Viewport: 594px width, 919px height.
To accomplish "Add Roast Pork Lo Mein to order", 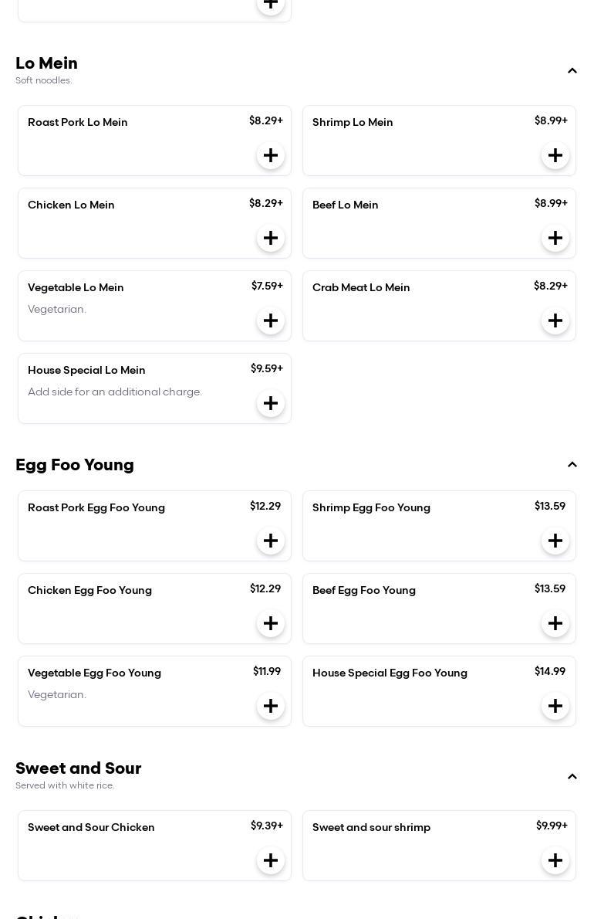I will (x=271, y=155).
